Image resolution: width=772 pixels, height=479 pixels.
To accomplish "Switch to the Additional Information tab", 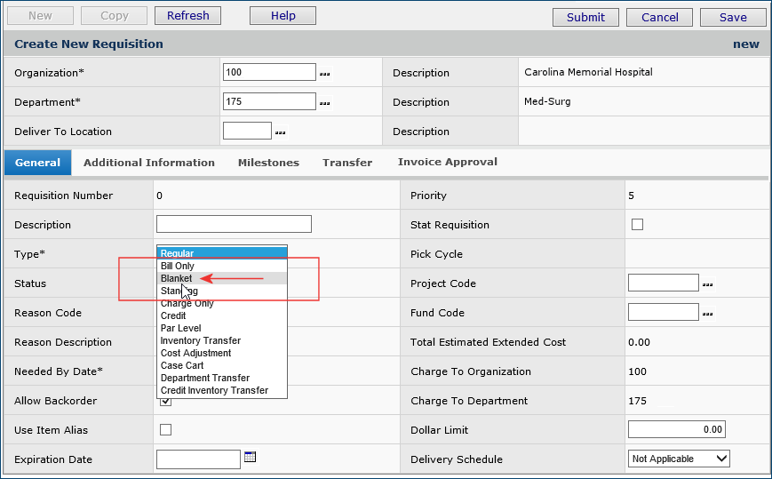I will click(x=149, y=163).
